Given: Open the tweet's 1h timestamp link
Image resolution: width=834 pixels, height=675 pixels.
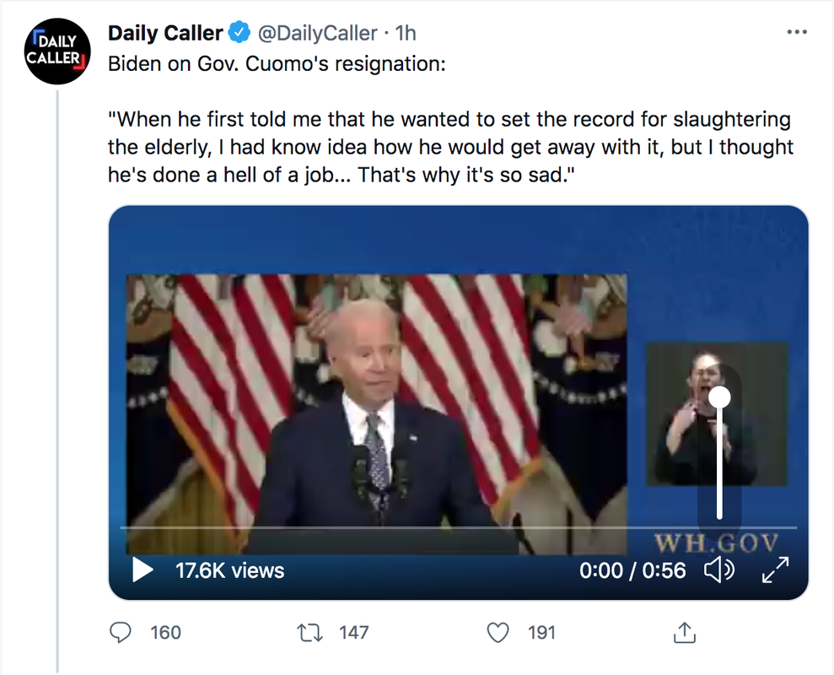Looking at the screenshot, I should (x=406, y=33).
